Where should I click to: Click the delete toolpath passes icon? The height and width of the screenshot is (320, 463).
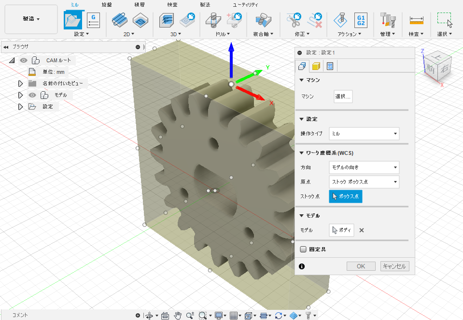314,20
